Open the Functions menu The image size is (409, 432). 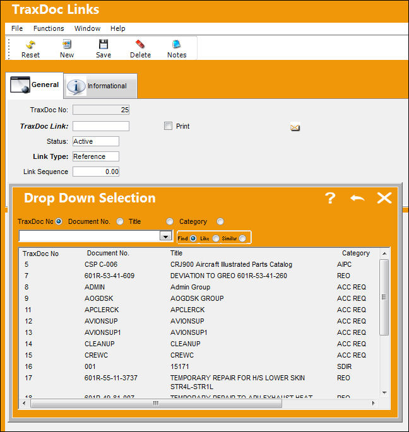click(x=49, y=28)
